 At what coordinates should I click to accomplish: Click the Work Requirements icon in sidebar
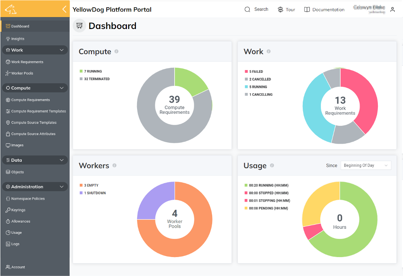(x=8, y=62)
